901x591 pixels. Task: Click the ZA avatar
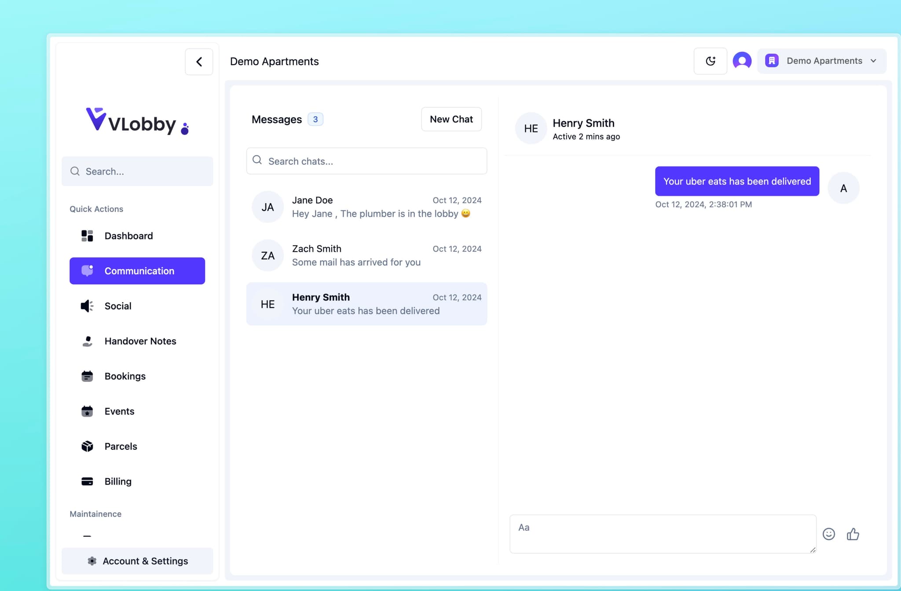267,255
